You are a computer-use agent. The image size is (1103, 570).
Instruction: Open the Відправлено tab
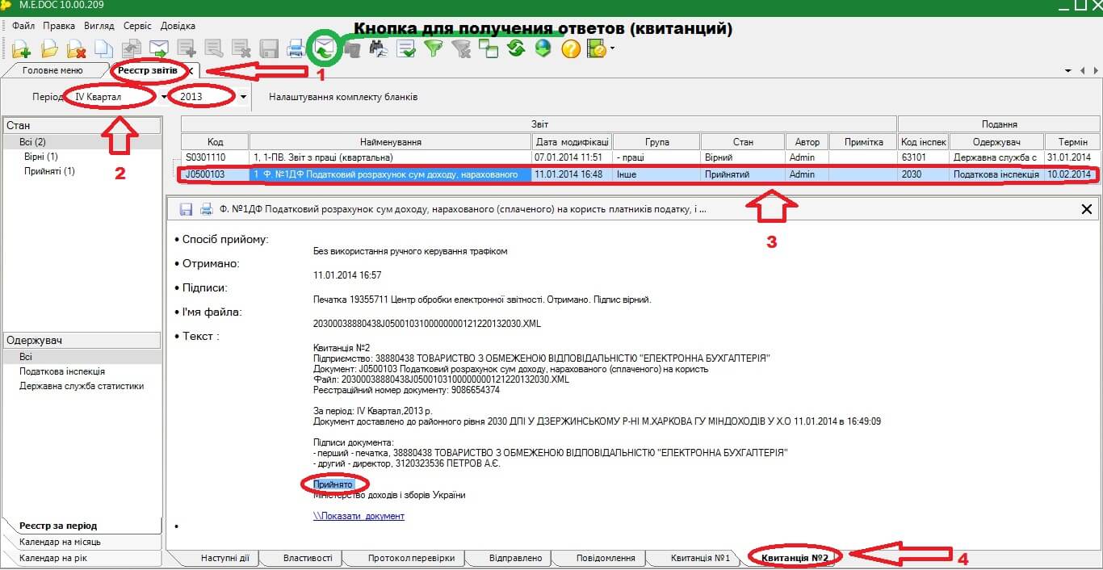[x=515, y=558]
